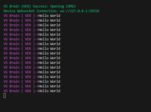The height and width of the screenshot is (112, 151).
Task: Click 'VEX' in the last pink output line
Action: point(28,91)
